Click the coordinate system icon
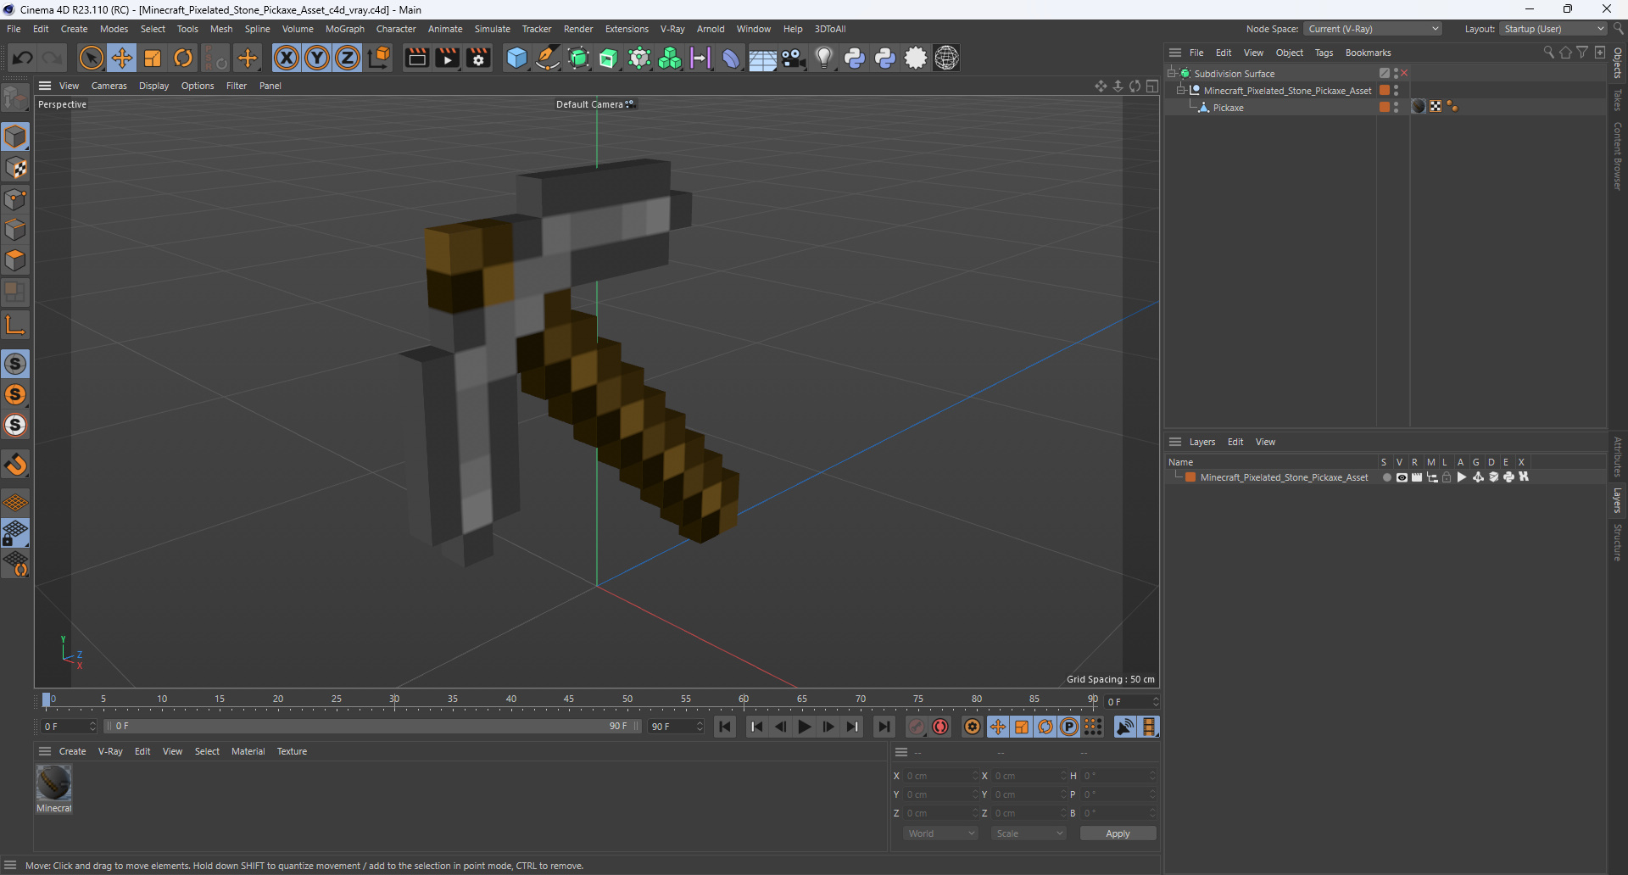This screenshot has height=875, width=1628. (x=380, y=58)
